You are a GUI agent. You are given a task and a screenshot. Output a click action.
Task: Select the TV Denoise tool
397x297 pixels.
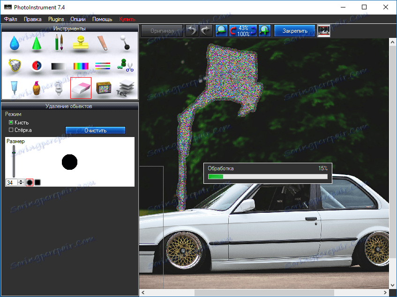103,88
